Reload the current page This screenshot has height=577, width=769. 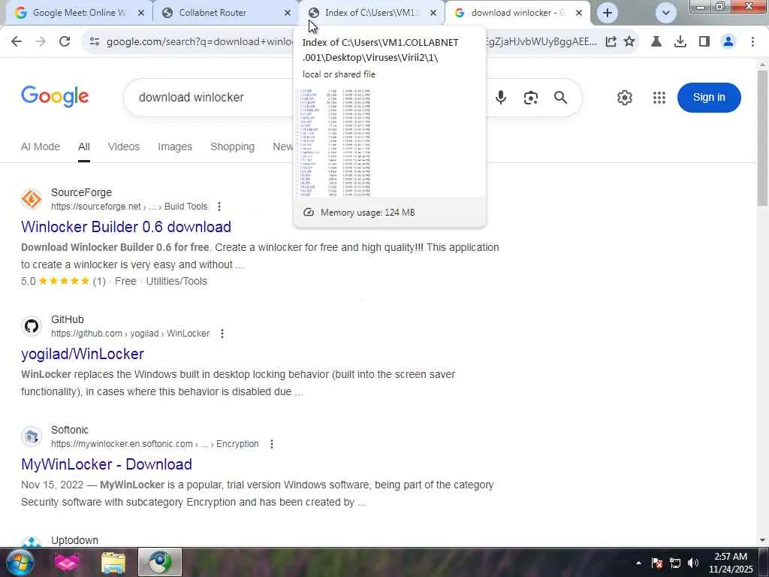tap(65, 42)
